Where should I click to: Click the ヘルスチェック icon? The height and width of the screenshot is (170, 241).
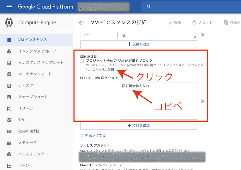point(9,154)
